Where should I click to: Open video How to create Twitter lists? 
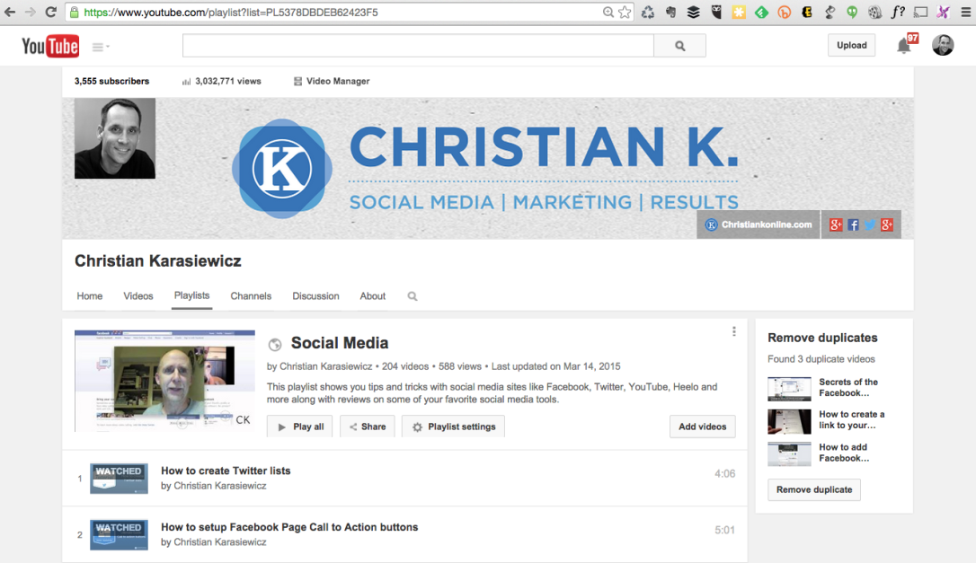point(226,471)
